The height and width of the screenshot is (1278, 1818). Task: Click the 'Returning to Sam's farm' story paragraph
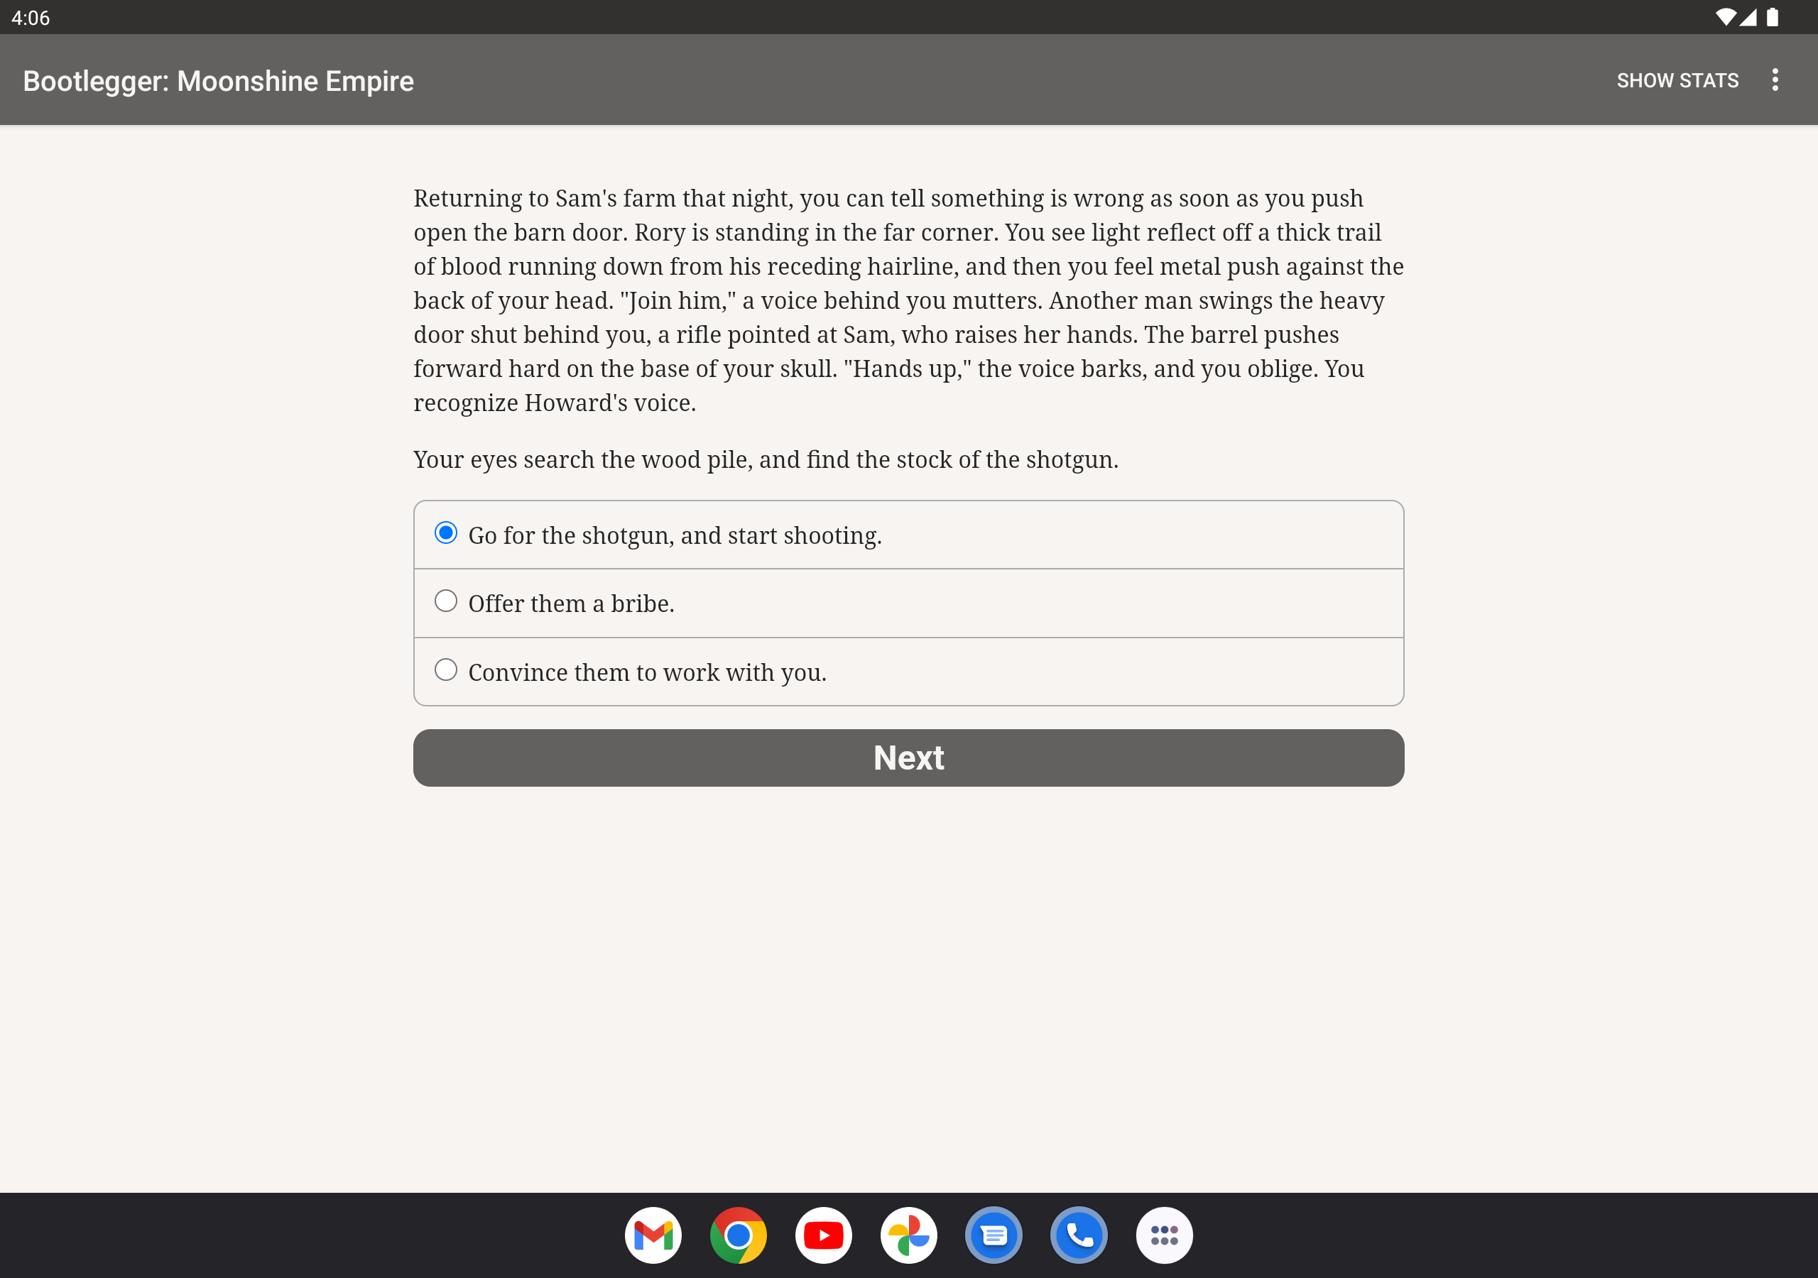tap(908, 300)
